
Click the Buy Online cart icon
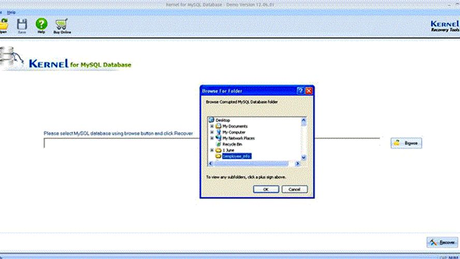62,26
